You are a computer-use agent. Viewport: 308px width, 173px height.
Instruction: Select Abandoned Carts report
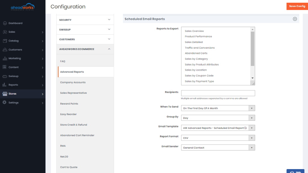[196, 53]
